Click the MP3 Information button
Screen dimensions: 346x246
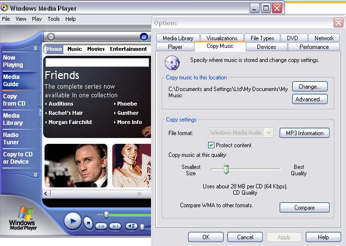[x=304, y=133]
